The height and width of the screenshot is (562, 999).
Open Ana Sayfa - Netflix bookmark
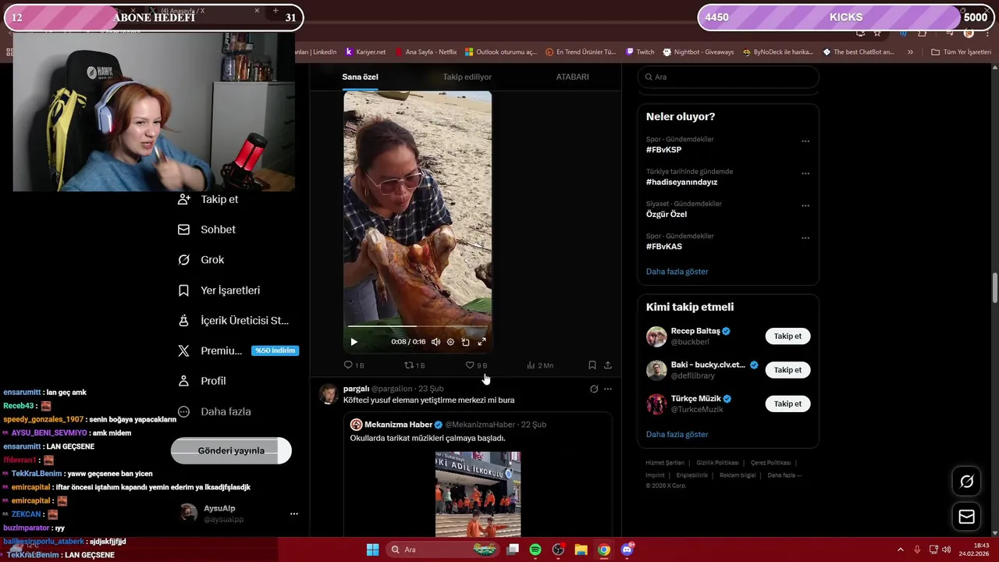tap(425, 52)
